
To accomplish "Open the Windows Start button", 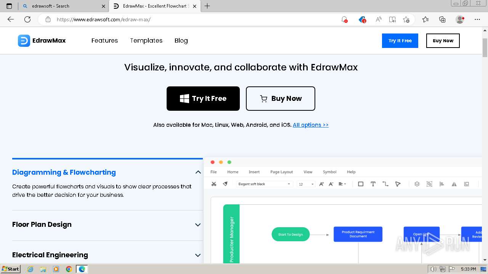I will [x=10, y=269].
